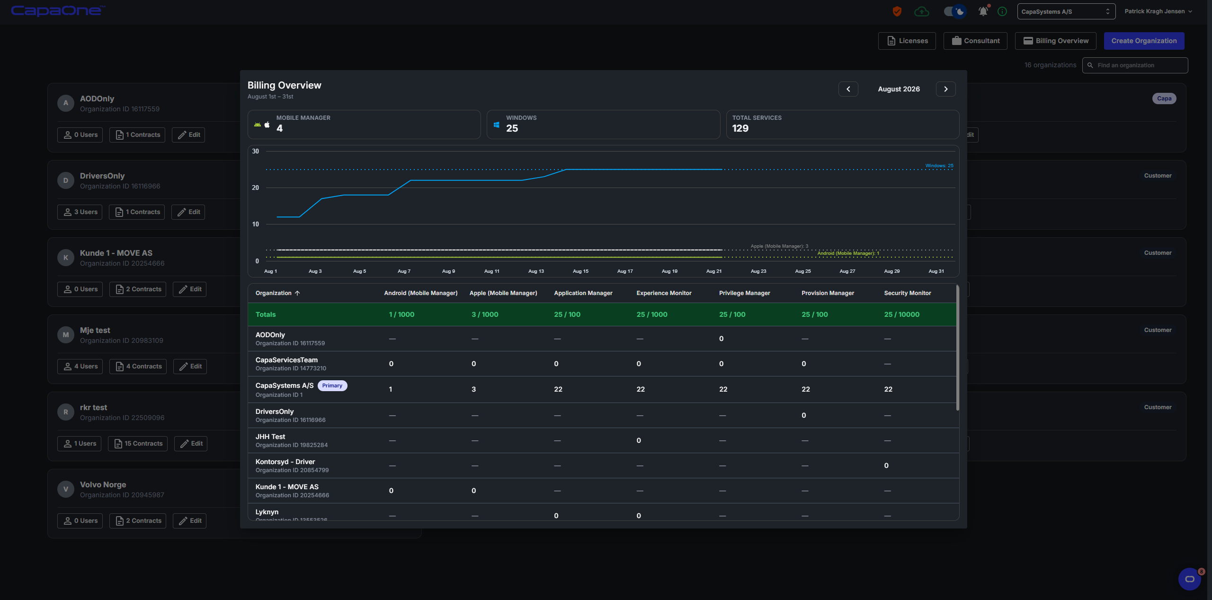
Task: Click the Totals row label
Action: pyautogui.click(x=266, y=314)
